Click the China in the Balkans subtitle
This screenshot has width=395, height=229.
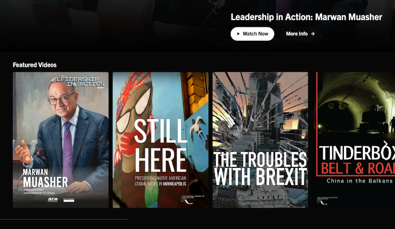click(x=359, y=181)
